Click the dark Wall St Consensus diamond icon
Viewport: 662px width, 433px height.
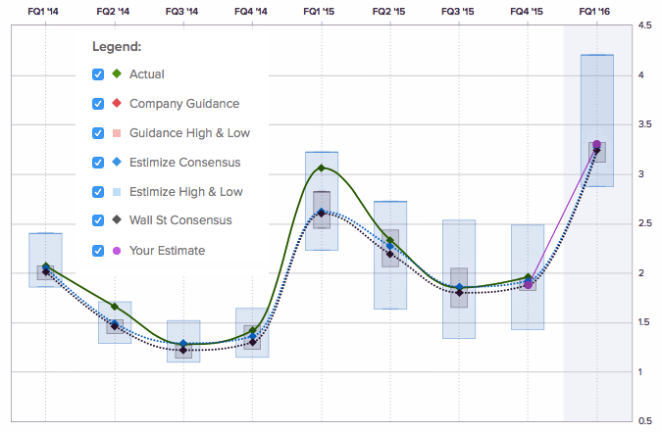117,220
